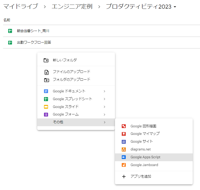
Task: Click the green Google Sheets menu icon
Action: pos(46,99)
